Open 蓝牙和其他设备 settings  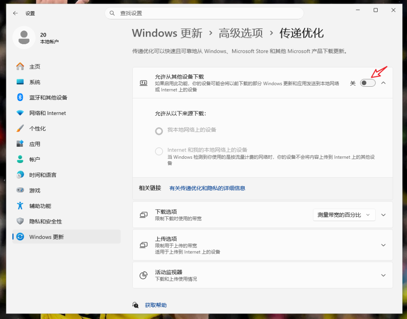66,97
